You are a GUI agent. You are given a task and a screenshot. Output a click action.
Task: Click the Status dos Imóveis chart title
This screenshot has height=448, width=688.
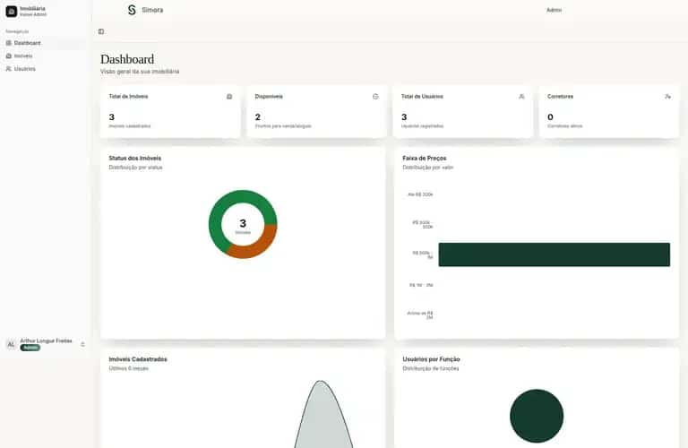[135, 158]
